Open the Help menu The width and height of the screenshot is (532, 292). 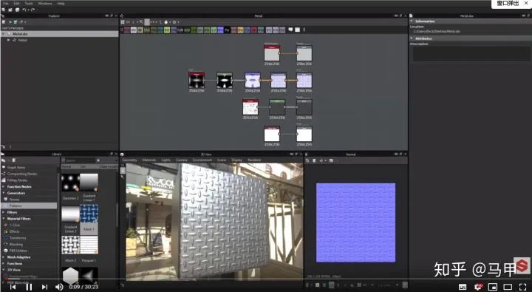[61, 4]
